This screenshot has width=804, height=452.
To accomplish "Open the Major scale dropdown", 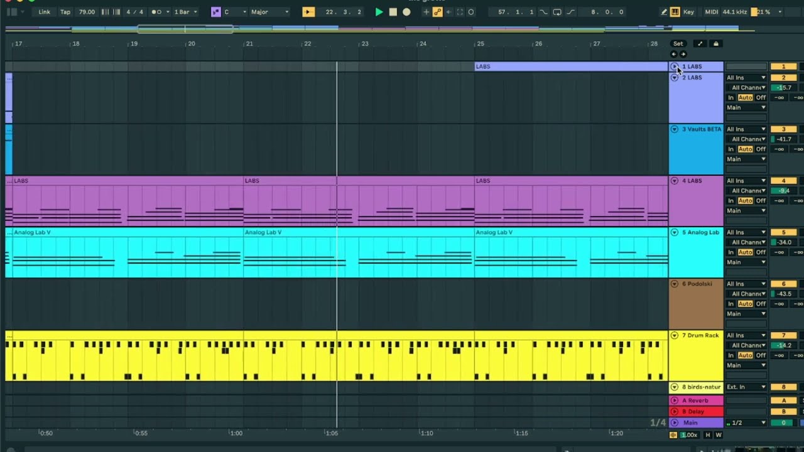I will pos(270,12).
